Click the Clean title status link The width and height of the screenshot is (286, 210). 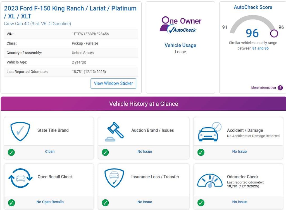coord(50,151)
